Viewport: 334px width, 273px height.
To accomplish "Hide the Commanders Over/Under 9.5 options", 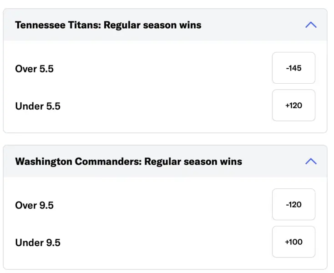I will 311,161.
